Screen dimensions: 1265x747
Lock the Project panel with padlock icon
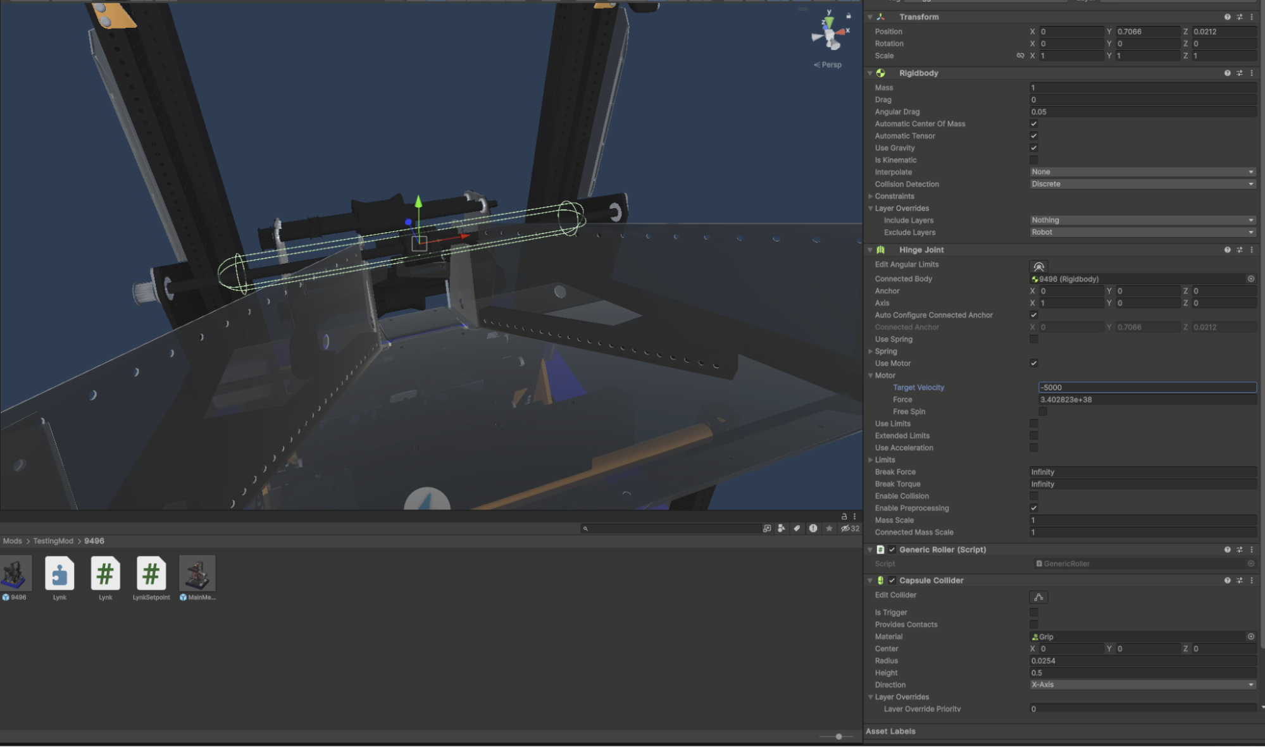(x=844, y=516)
